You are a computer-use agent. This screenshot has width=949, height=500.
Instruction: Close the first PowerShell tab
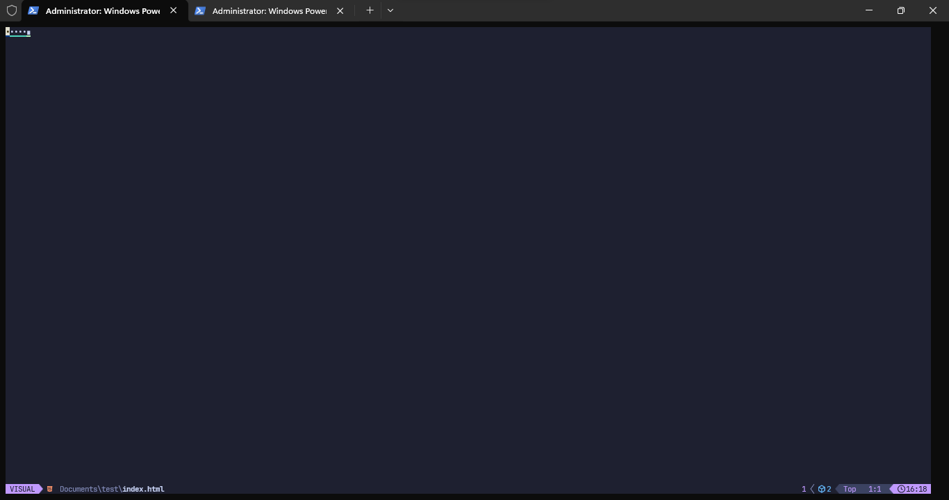[174, 10]
